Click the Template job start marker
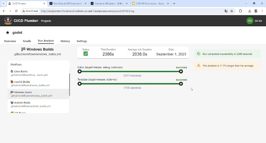 pyautogui.click(x=79, y=83)
